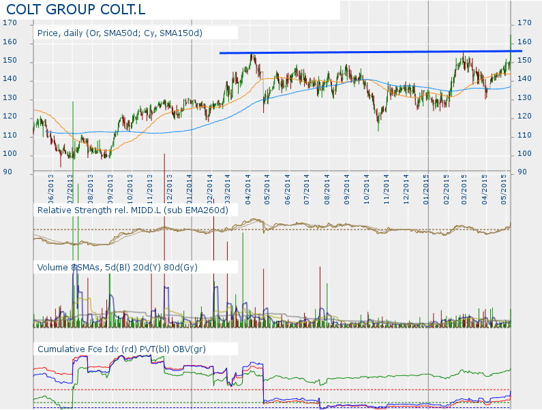Screen dimensions: 542x410
Task: Click the right price axis value 170
Action: point(524,22)
